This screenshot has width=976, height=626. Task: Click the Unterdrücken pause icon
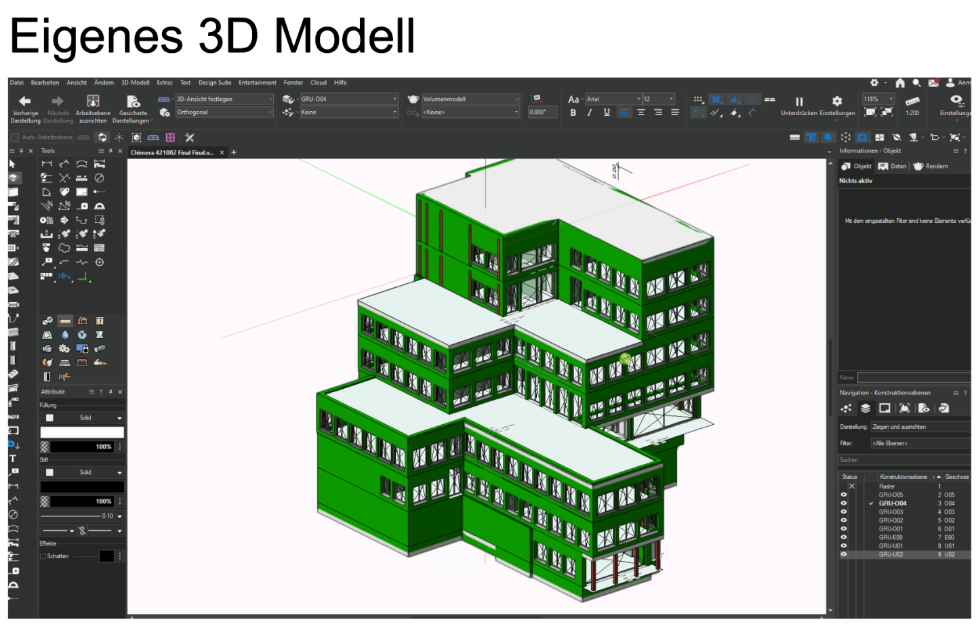tap(799, 102)
